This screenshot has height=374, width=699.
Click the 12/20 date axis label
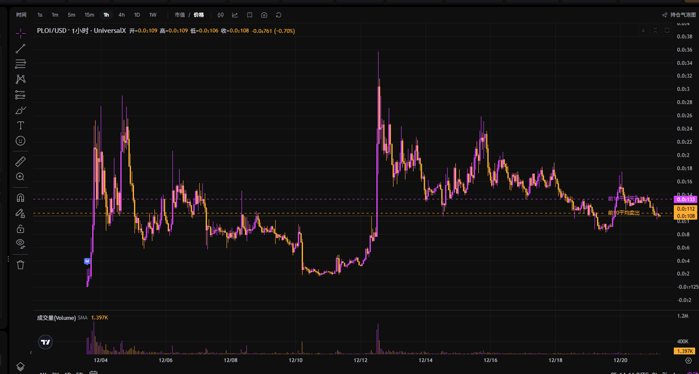tap(620, 361)
